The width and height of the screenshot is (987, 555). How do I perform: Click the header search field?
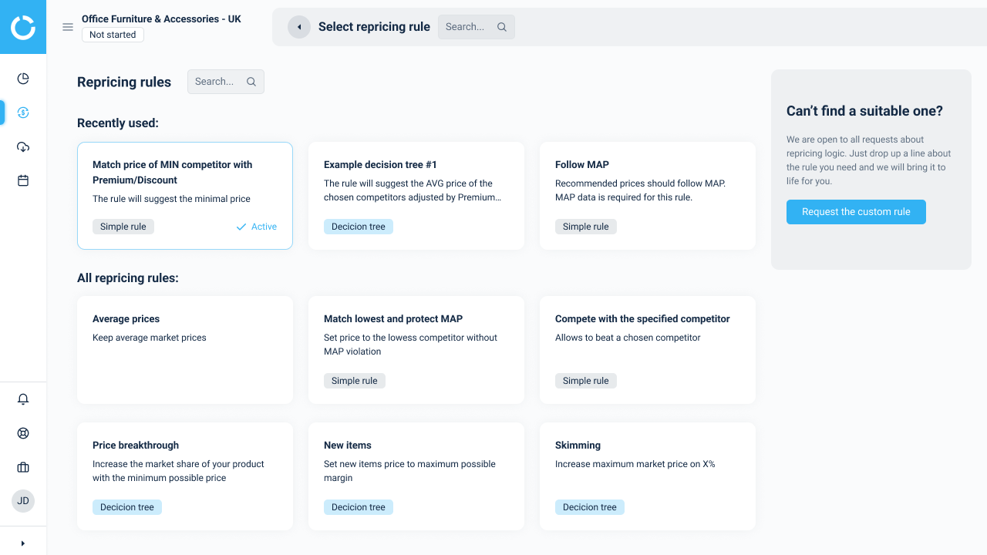click(x=476, y=27)
